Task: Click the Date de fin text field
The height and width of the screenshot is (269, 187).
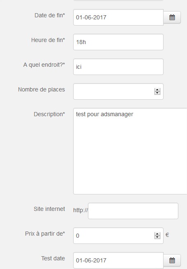Action: coord(118,17)
